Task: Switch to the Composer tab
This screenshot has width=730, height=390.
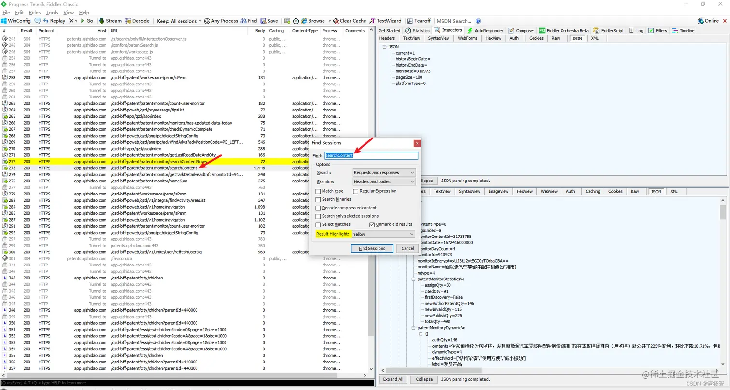Action: click(521, 30)
